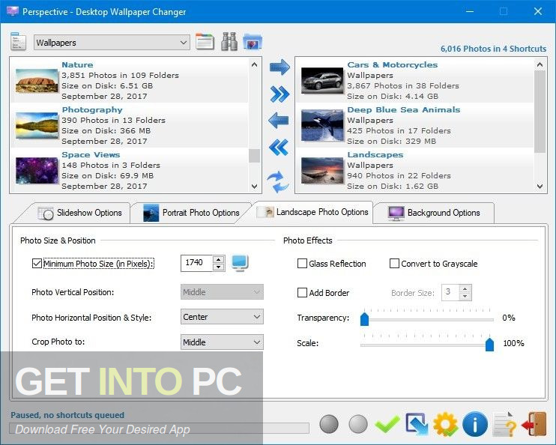This screenshot has width=556, height=445.
Task: Click the Paused, no shortcuts queued status
Action: click(x=67, y=415)
